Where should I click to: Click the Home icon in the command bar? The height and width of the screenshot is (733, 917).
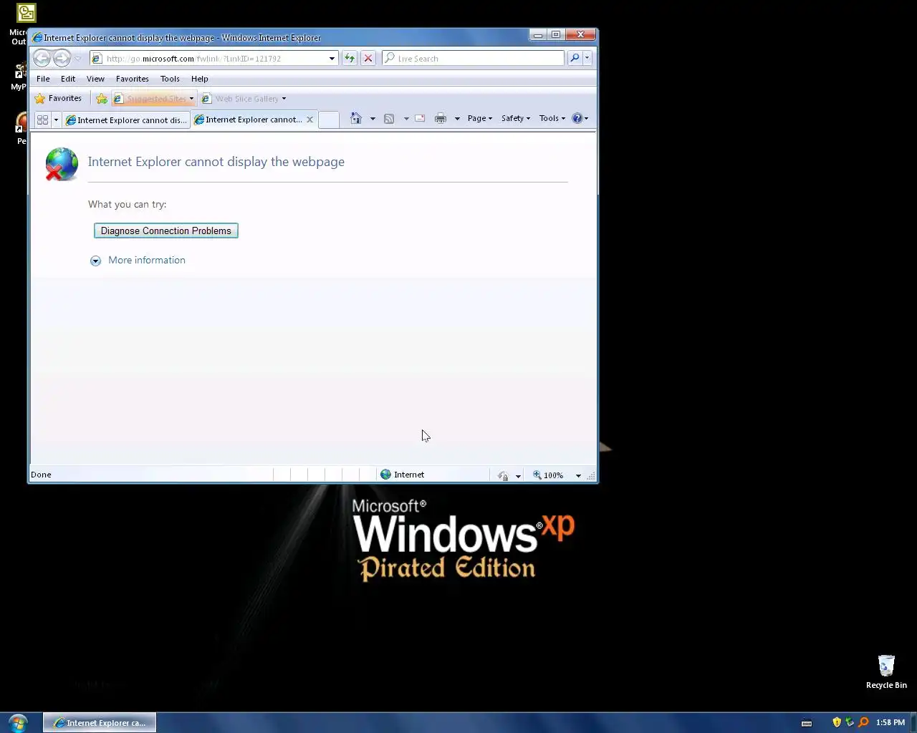point(356,118)
